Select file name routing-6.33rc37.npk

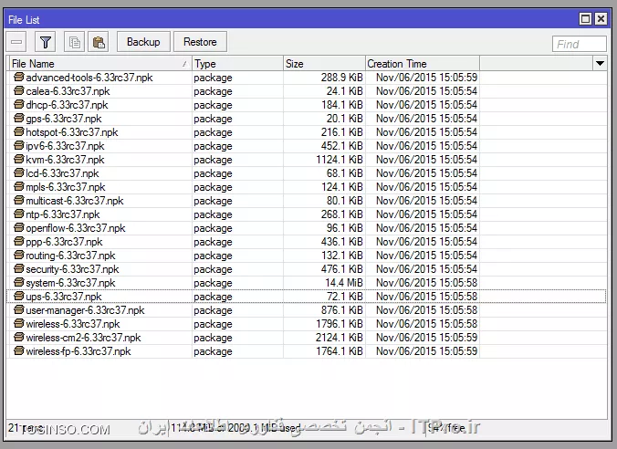[x=71, y=256]
